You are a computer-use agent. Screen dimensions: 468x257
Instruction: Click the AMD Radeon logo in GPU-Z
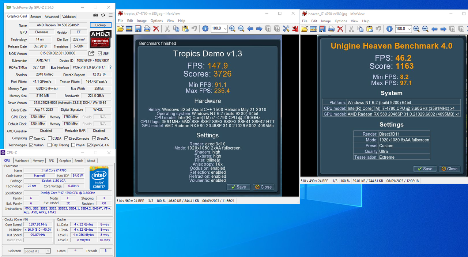101,39
